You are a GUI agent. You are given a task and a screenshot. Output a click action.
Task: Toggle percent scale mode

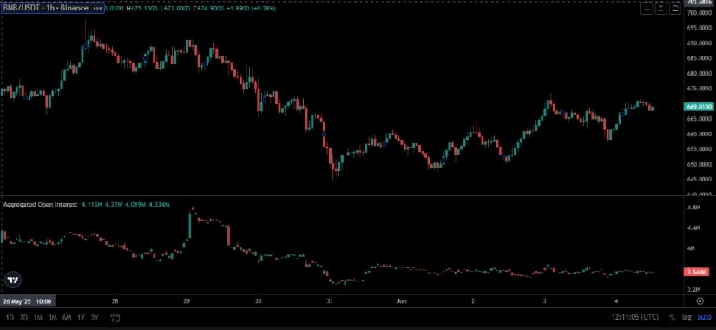(672, 317)
